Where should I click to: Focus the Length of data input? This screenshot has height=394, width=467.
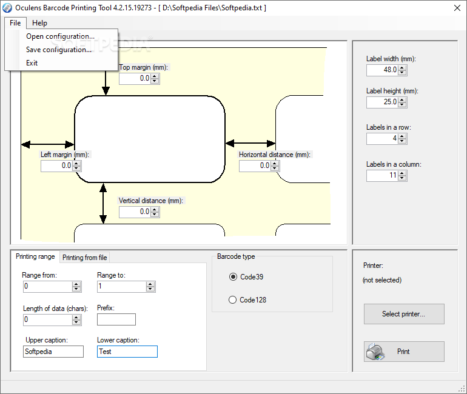coord(48,320)
